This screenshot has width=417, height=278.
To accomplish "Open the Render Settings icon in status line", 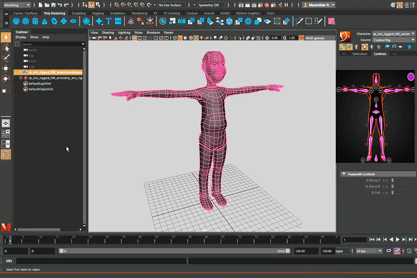I will point(260,4).
